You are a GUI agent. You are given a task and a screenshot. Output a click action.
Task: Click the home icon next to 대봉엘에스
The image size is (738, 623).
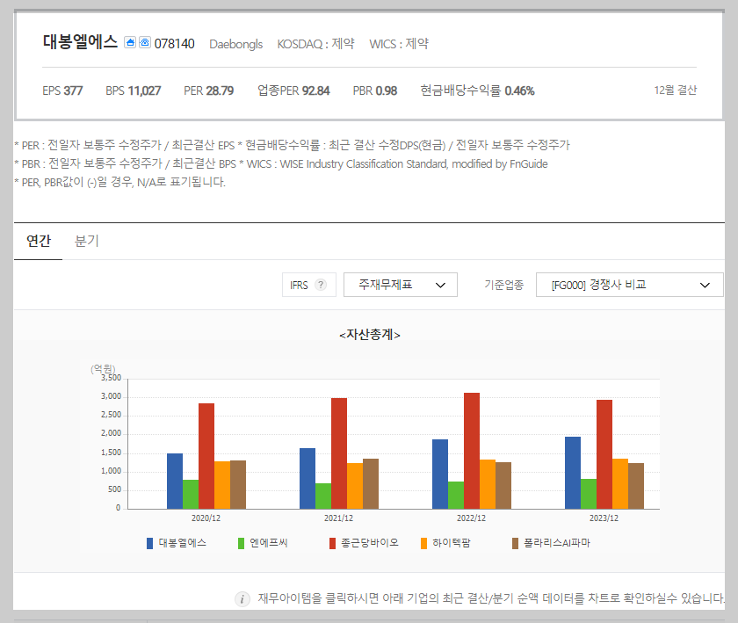point(130,42)
